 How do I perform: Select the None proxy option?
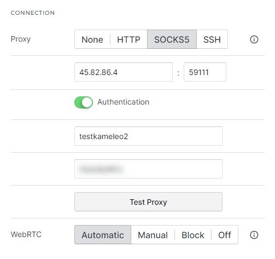pos(92,39)
